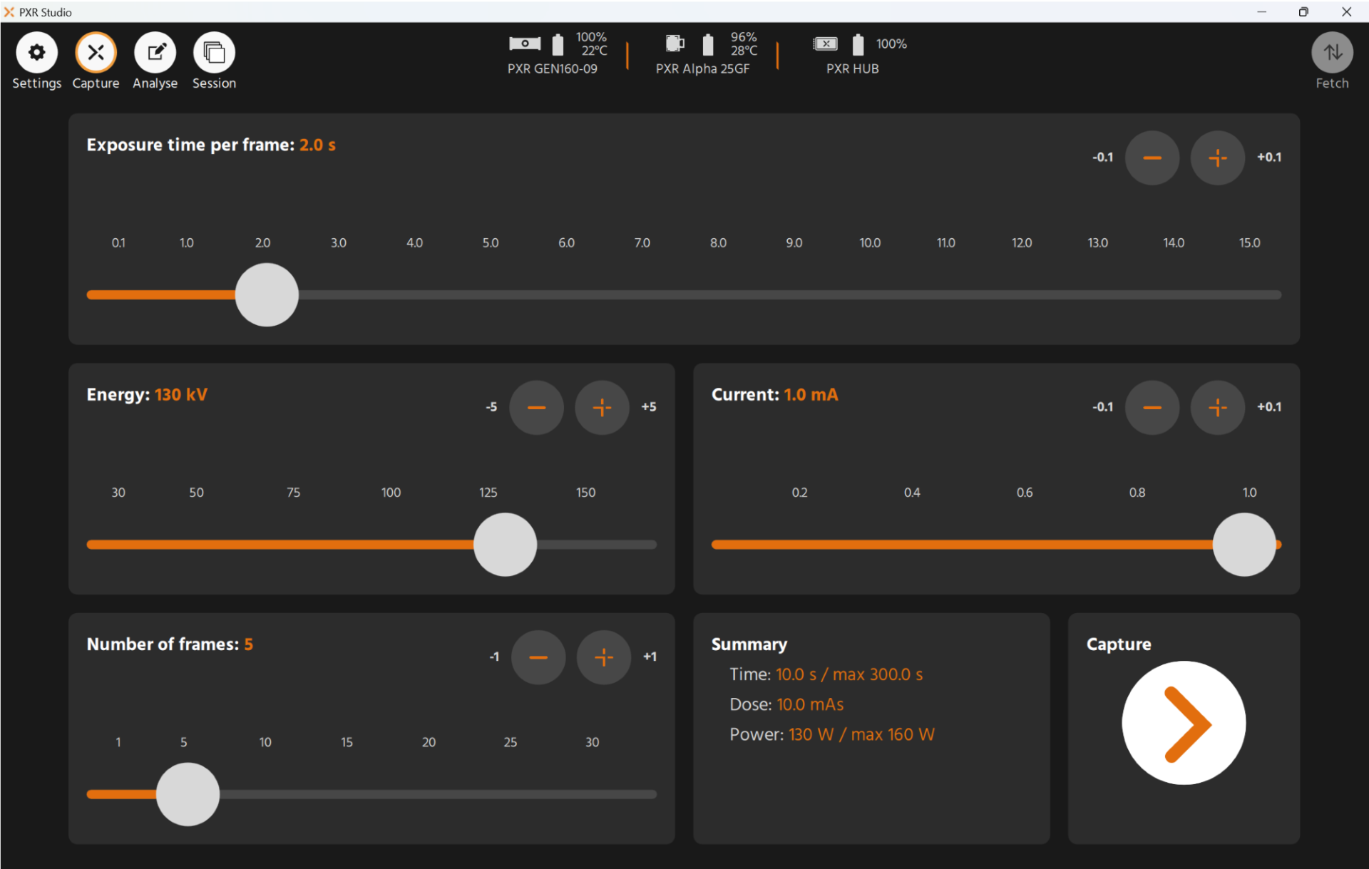Start capture with the large arrow button
The image size is (1369, 869).
pyautogui.click(x=1183, y=723)
